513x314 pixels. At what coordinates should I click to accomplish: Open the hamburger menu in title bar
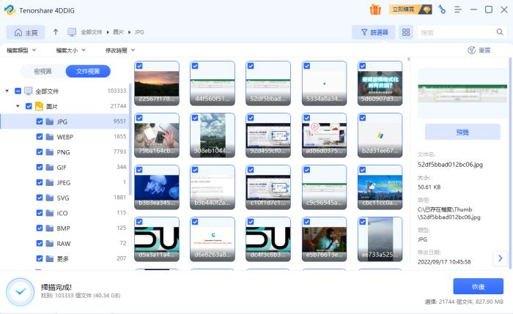[457, 10]
